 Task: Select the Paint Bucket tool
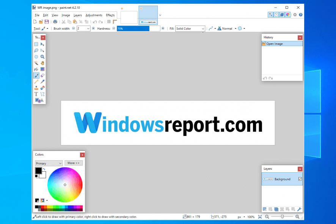36,69
